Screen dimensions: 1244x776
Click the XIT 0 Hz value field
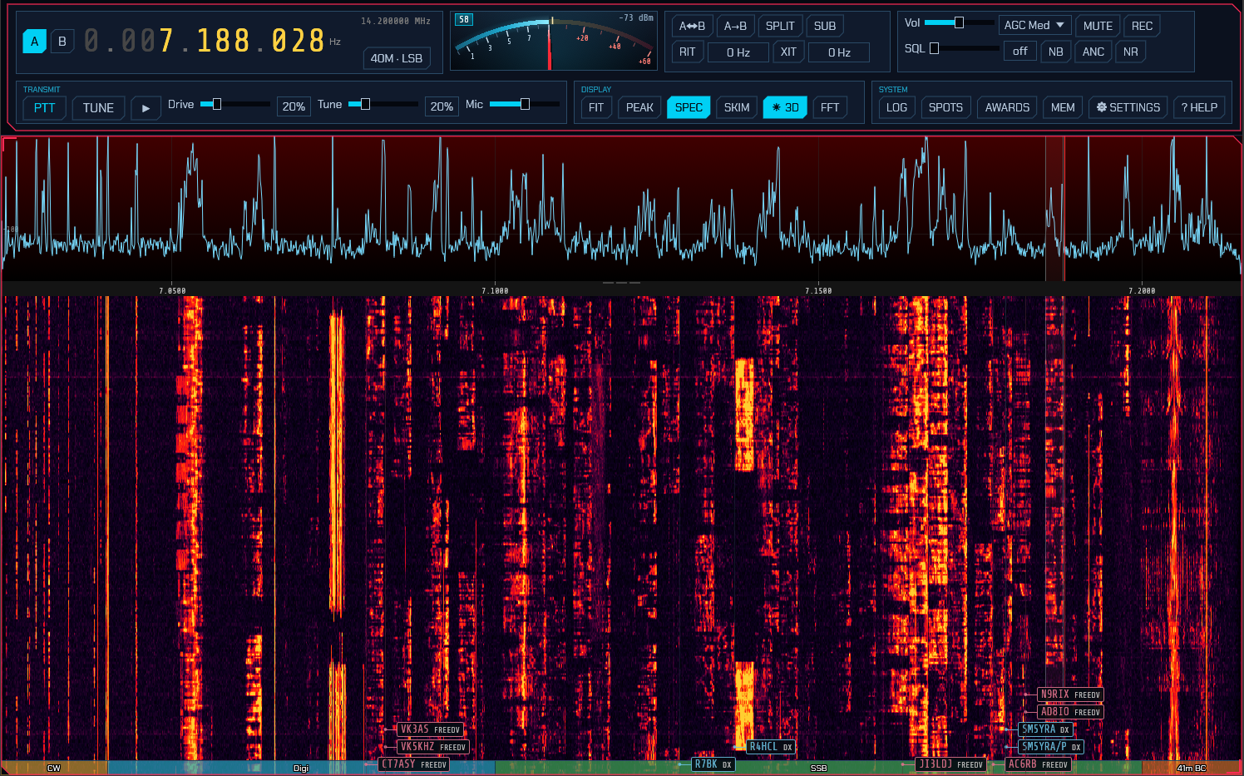(x=839, y=52)
